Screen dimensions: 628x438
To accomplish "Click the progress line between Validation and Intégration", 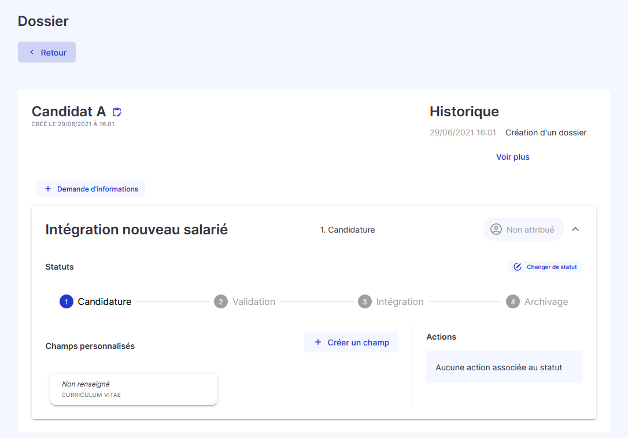I will point(318,301).
